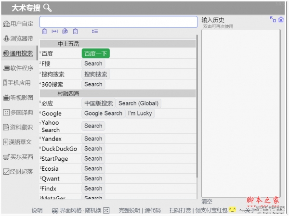Click the eyes icon before 界面风格
The height and width of the screenshot is (216, 289).
click(x=55, y=211)
